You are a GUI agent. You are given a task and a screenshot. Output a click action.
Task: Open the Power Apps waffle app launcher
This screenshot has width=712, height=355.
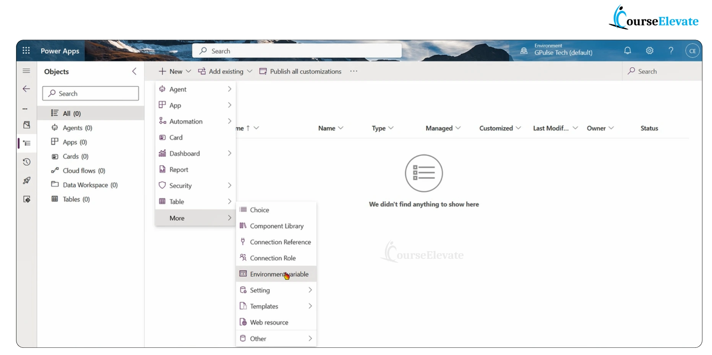coord(26,50)
